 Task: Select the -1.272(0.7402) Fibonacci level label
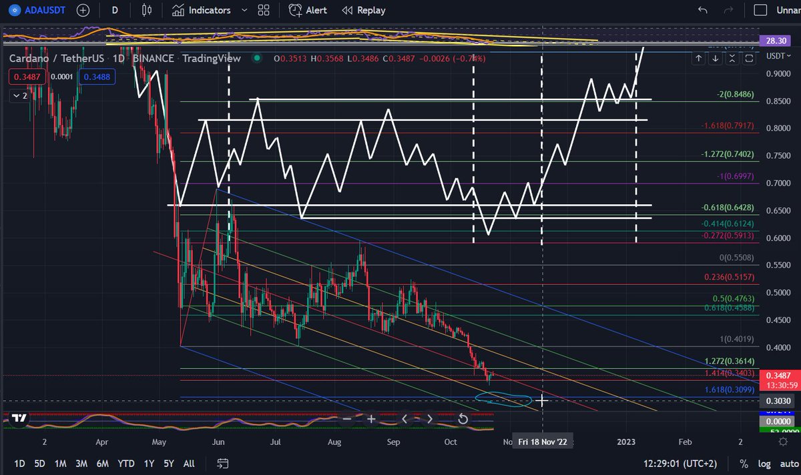pos(728,154)
